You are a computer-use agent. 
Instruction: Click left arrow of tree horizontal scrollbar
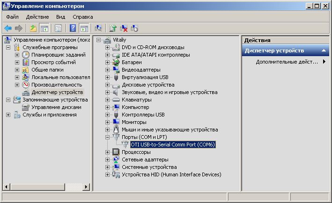click(x=7, y=187)
